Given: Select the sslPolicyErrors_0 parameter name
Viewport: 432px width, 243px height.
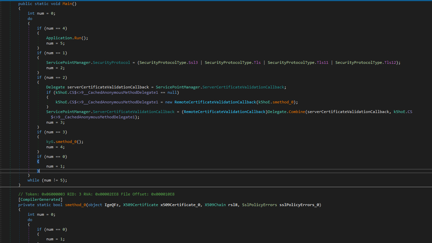Looking at the screenshot, I should coord(299,205).
